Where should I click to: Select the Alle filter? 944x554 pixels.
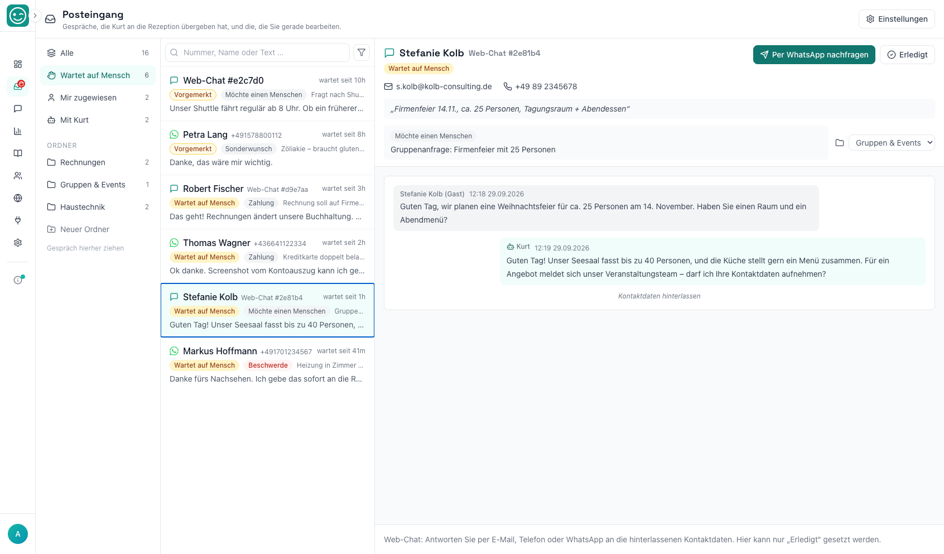click(98, 53)
